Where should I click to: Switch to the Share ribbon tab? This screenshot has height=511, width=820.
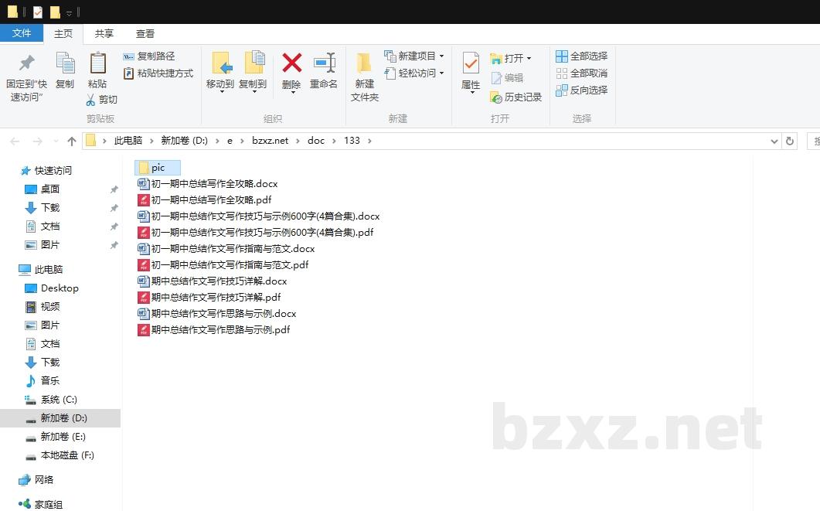[x=104, y=34]
